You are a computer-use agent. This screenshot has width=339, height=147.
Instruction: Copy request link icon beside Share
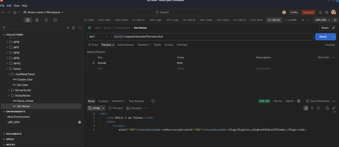(x=334, y=28)
